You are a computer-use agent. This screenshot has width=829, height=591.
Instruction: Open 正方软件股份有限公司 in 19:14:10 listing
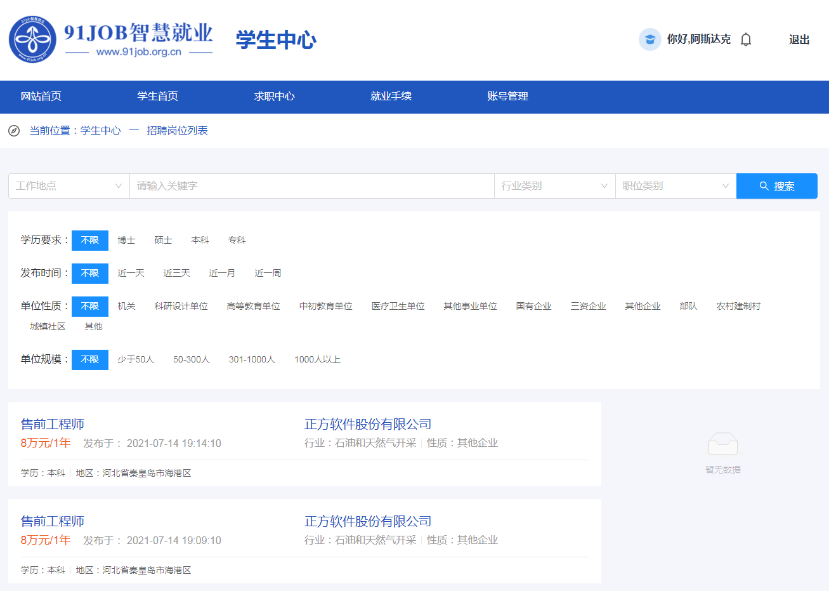tap(368, 424)
